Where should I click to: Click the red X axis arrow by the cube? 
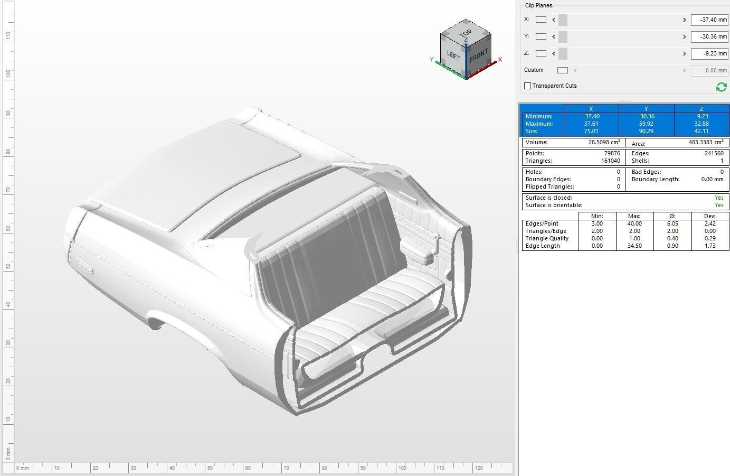pos(498,60)
